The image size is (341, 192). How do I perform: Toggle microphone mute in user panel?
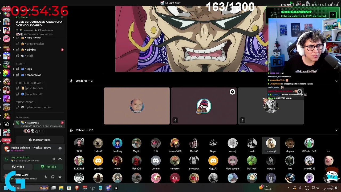(46, 177)
